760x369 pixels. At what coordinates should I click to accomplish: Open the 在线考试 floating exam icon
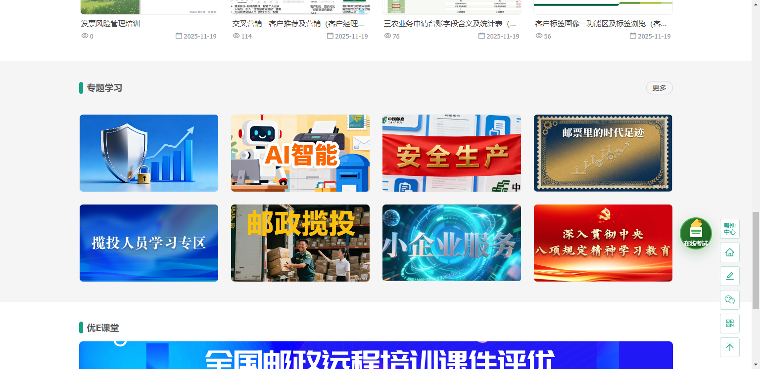click(696, 233)
